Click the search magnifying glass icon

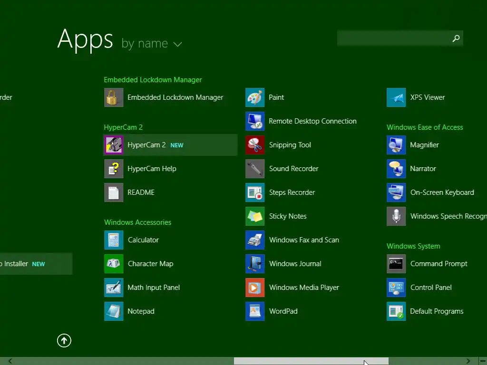tap(456, 38)
